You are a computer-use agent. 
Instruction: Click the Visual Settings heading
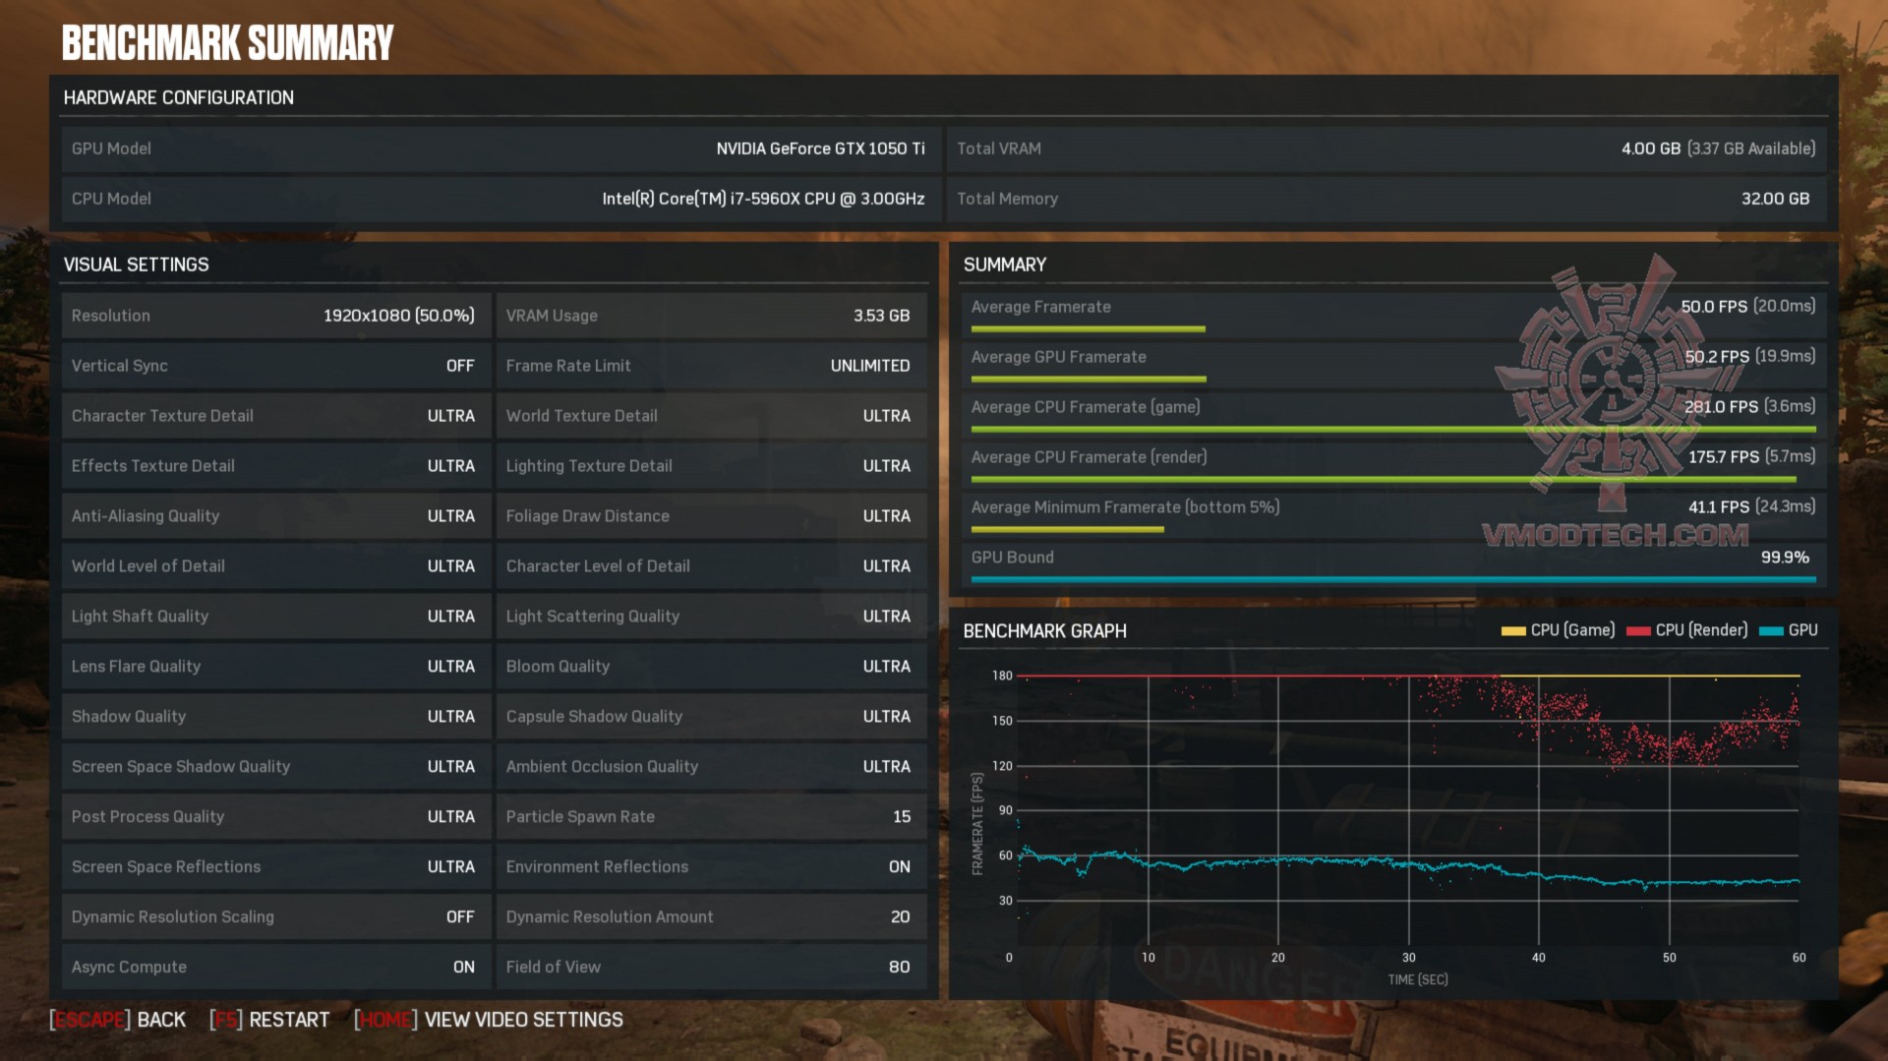tap(137, 265)
